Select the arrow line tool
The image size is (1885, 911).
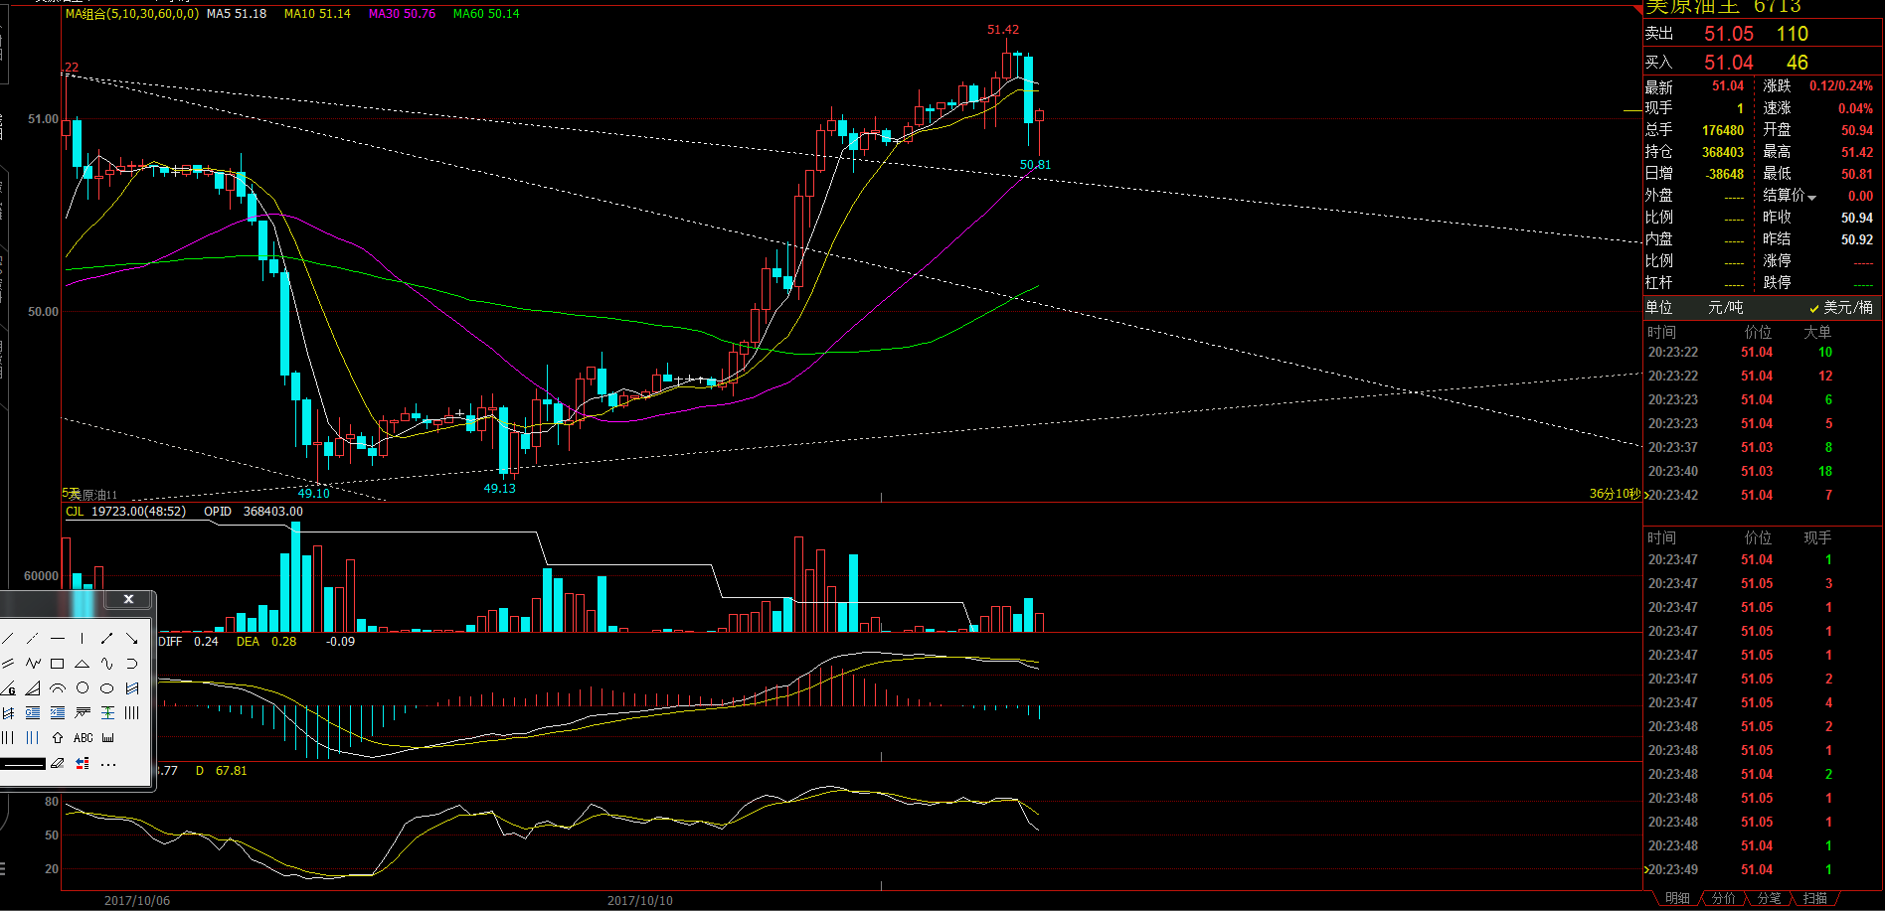click(x=132, y=639)
